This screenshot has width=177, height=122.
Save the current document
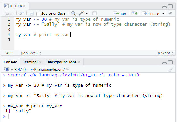(x=31, y=14)
